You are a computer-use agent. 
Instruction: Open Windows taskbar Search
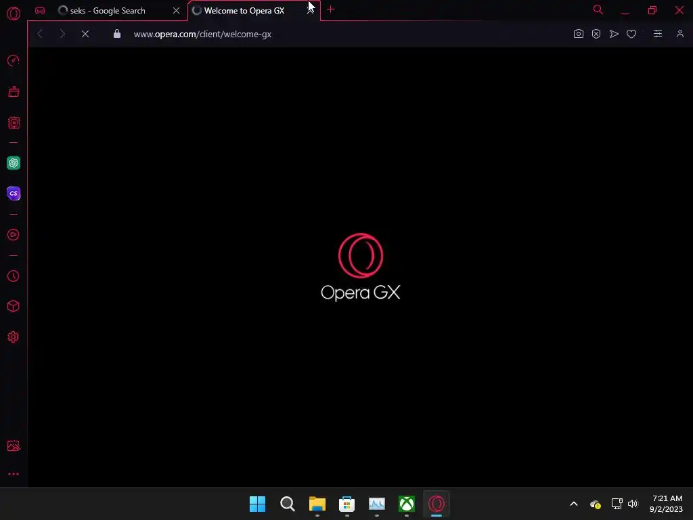[287, 504]
